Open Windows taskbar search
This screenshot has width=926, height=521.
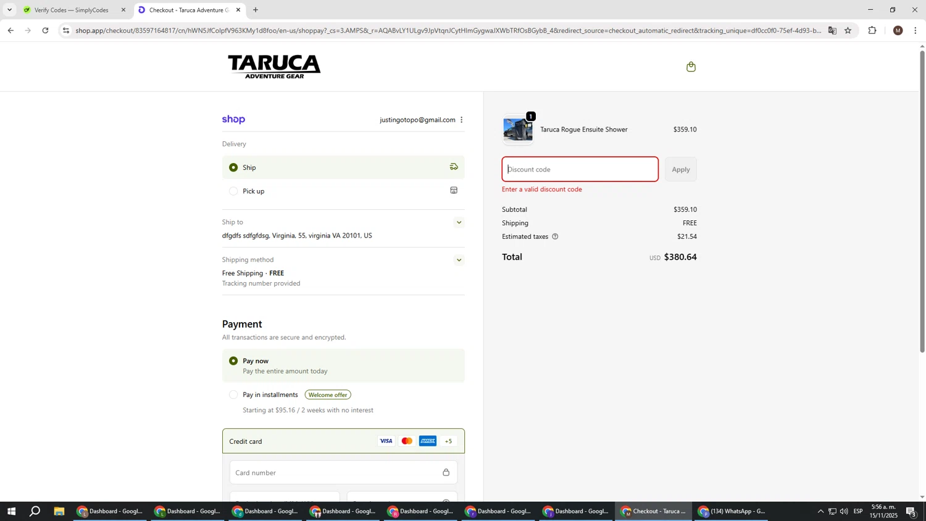[x=35, y=511]
